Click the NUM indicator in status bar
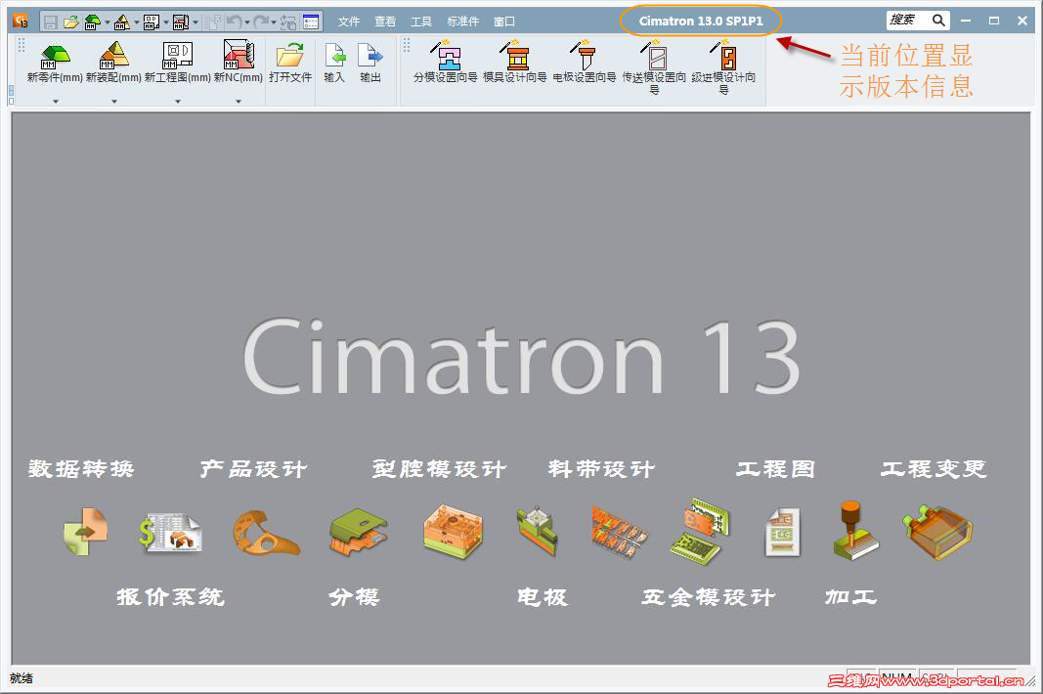This screenshot has height=694, width=1043. [x=897, y=676]
